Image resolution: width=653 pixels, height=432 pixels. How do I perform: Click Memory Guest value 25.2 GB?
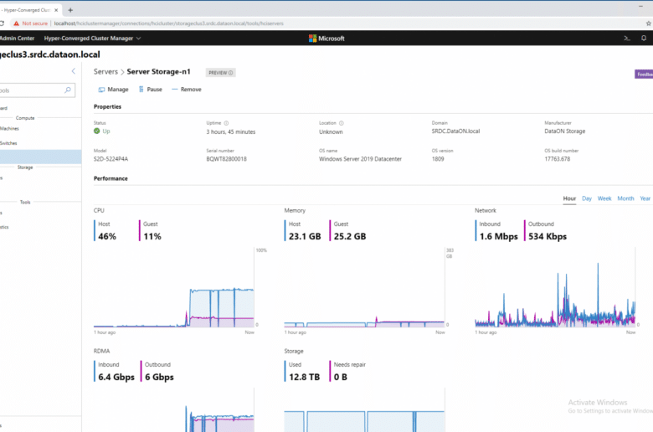tap(350, 237)
